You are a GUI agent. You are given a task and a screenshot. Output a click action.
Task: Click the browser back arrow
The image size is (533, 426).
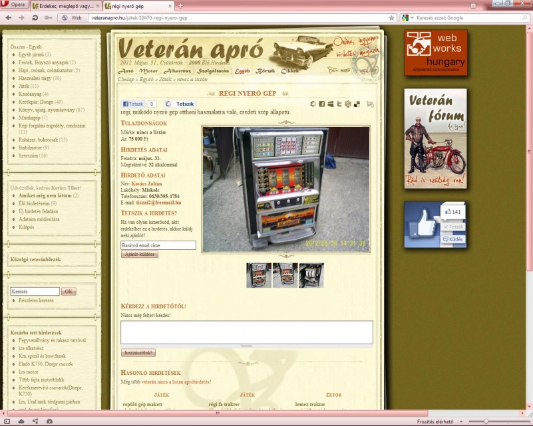pos(8,17)
